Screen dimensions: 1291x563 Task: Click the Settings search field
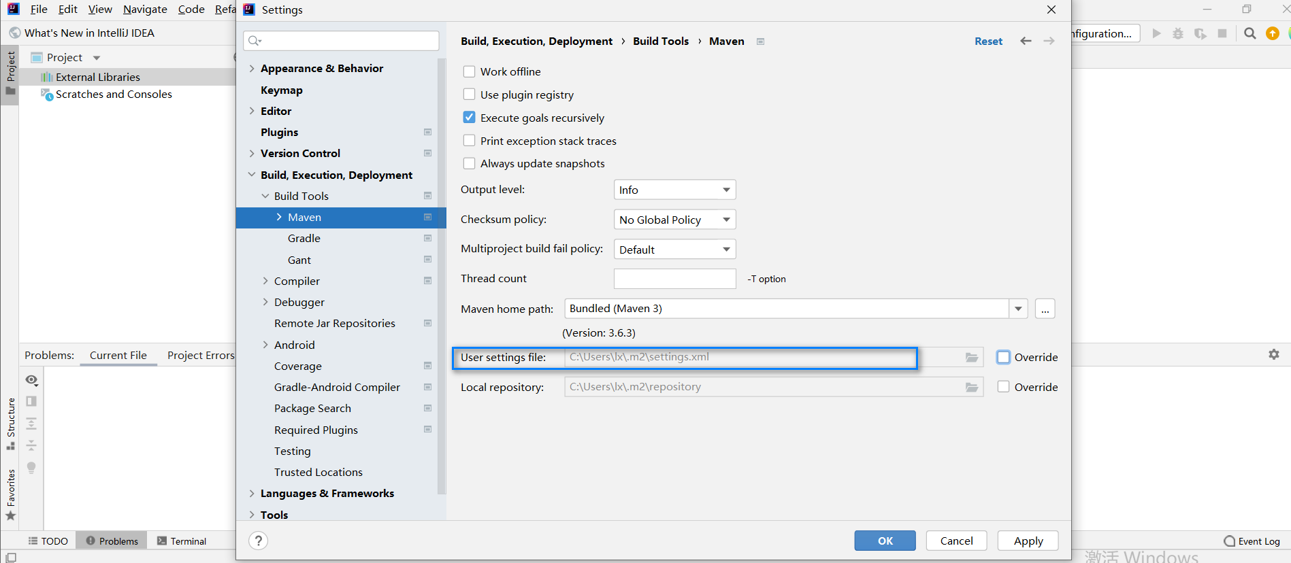click(341, 41)
